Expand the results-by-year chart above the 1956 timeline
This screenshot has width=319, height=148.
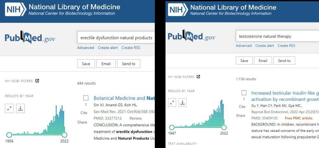9,108
